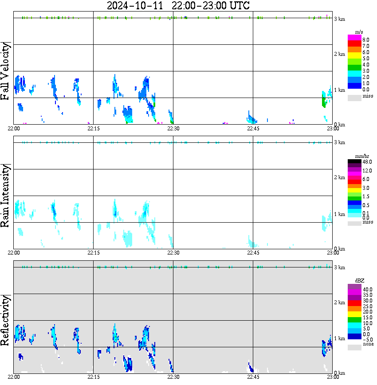Screen dimensions: 377x385
Task: Select the yellow 5.0 m/s legend swatch
Action: (354, 56)
